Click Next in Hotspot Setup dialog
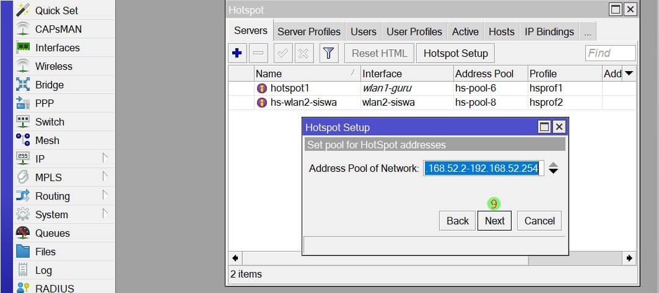 pos(494,221)
